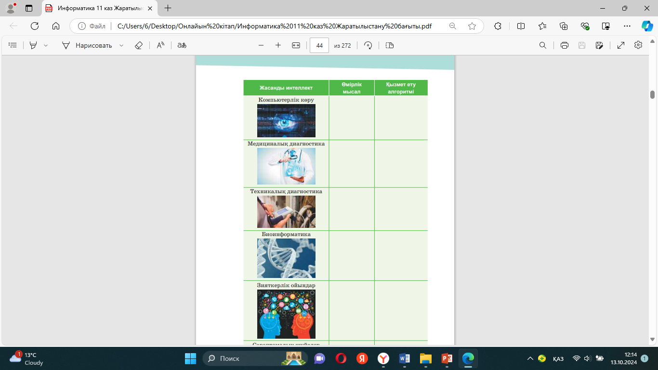The height and width of the screenshot is (370, 658).
Task: Open the Edge sidebar app icon
Action: pyautogui.click(x=606, y=26)
